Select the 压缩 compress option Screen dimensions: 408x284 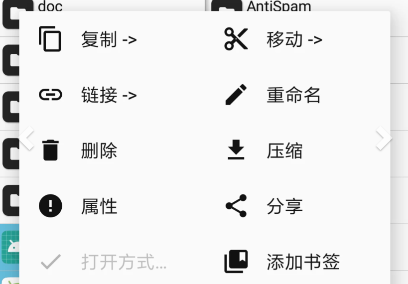point(284,151)
